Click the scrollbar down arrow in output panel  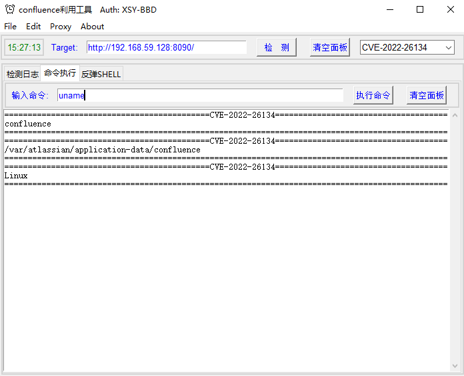pos(455,366)
